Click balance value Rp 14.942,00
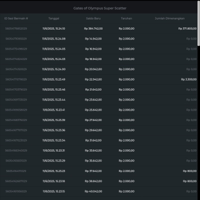The width and height of the screenshot is (200, 200). click(93, 39)
